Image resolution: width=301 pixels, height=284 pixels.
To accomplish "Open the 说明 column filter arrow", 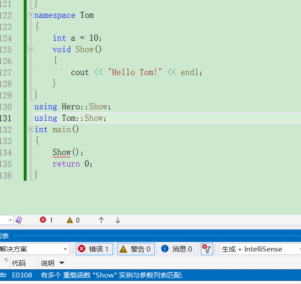I will pyautogui.click(x=62, y=263).
